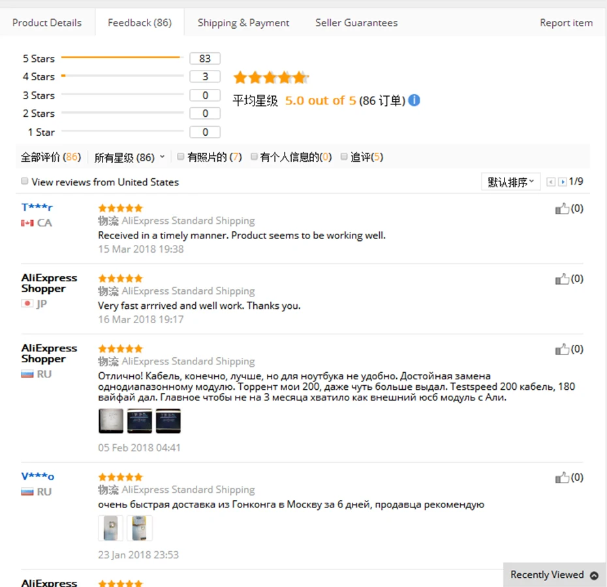Click thumbs-up on the Japan shopper's review

pos(562,279)
